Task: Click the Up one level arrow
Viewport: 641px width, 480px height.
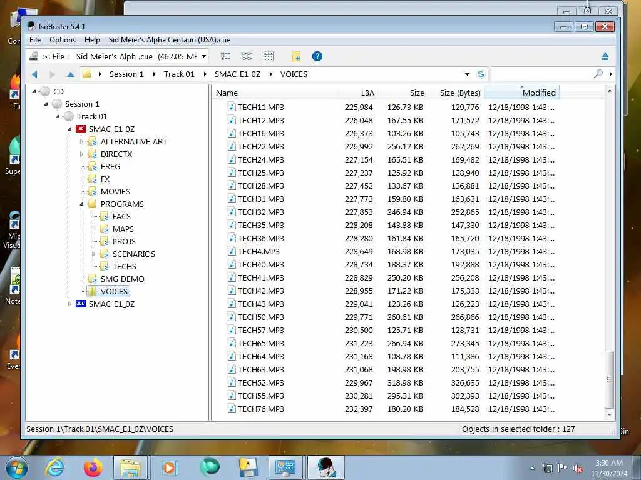Action: (70, 74)
